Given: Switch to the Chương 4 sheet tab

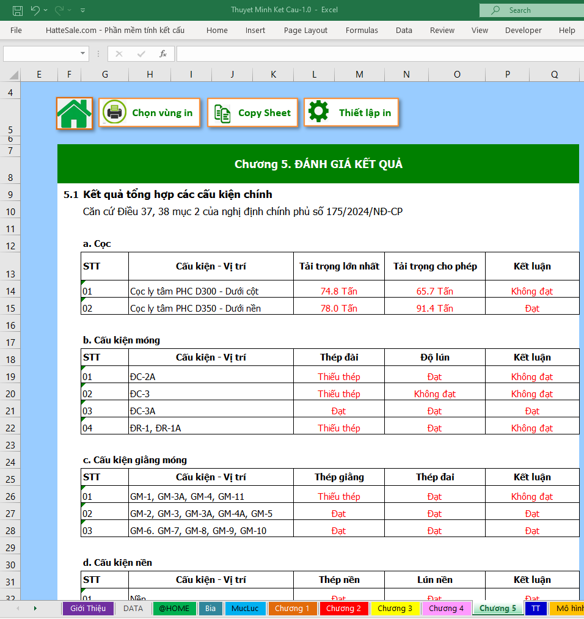Looking at the screenshot, I should pyautogui.click(x=447, y=609).
